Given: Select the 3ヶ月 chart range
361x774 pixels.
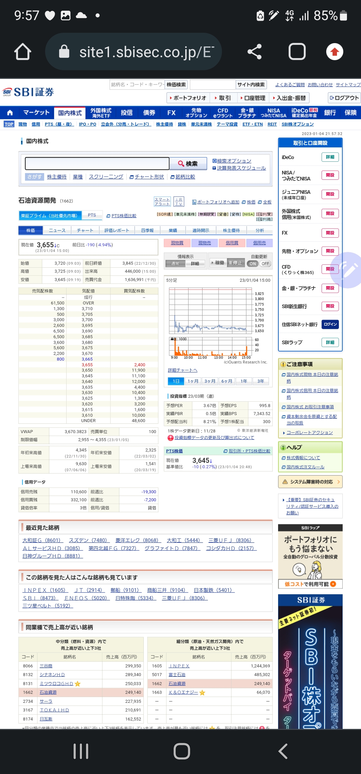Looking at the screenshot, I should click(210, 381).
